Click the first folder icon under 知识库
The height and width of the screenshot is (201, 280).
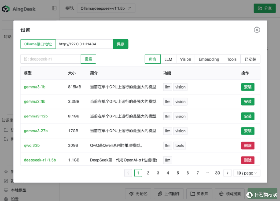6,130
